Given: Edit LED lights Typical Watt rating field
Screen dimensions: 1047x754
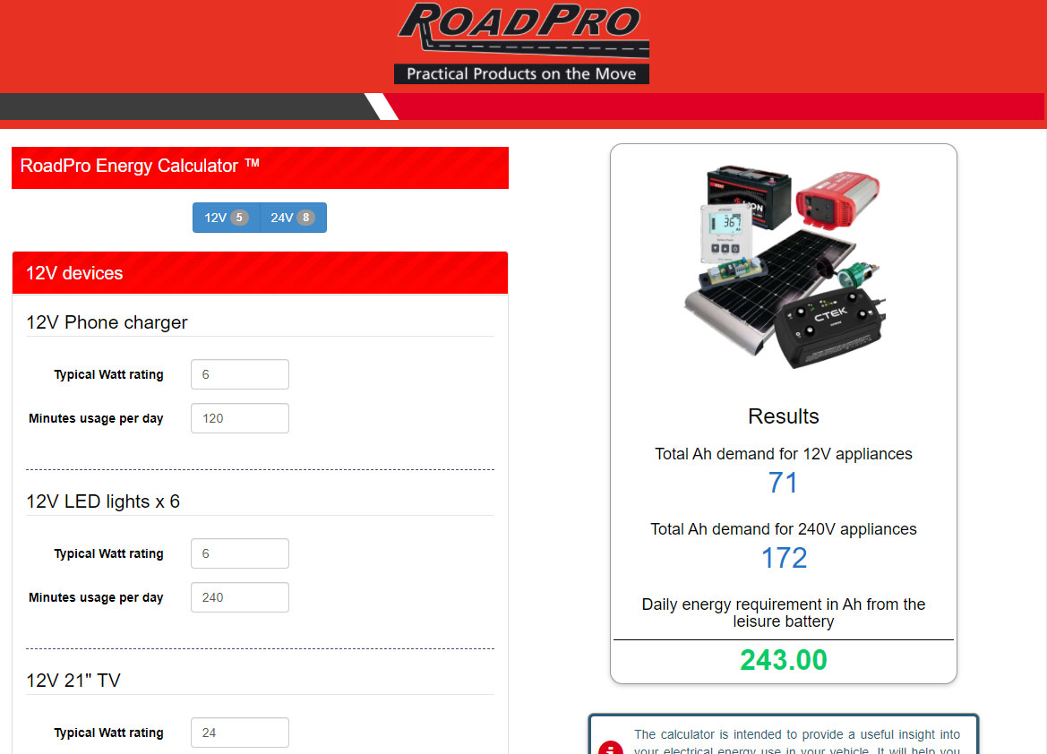Looking at the screenshot, I should (x=240, y=553).
